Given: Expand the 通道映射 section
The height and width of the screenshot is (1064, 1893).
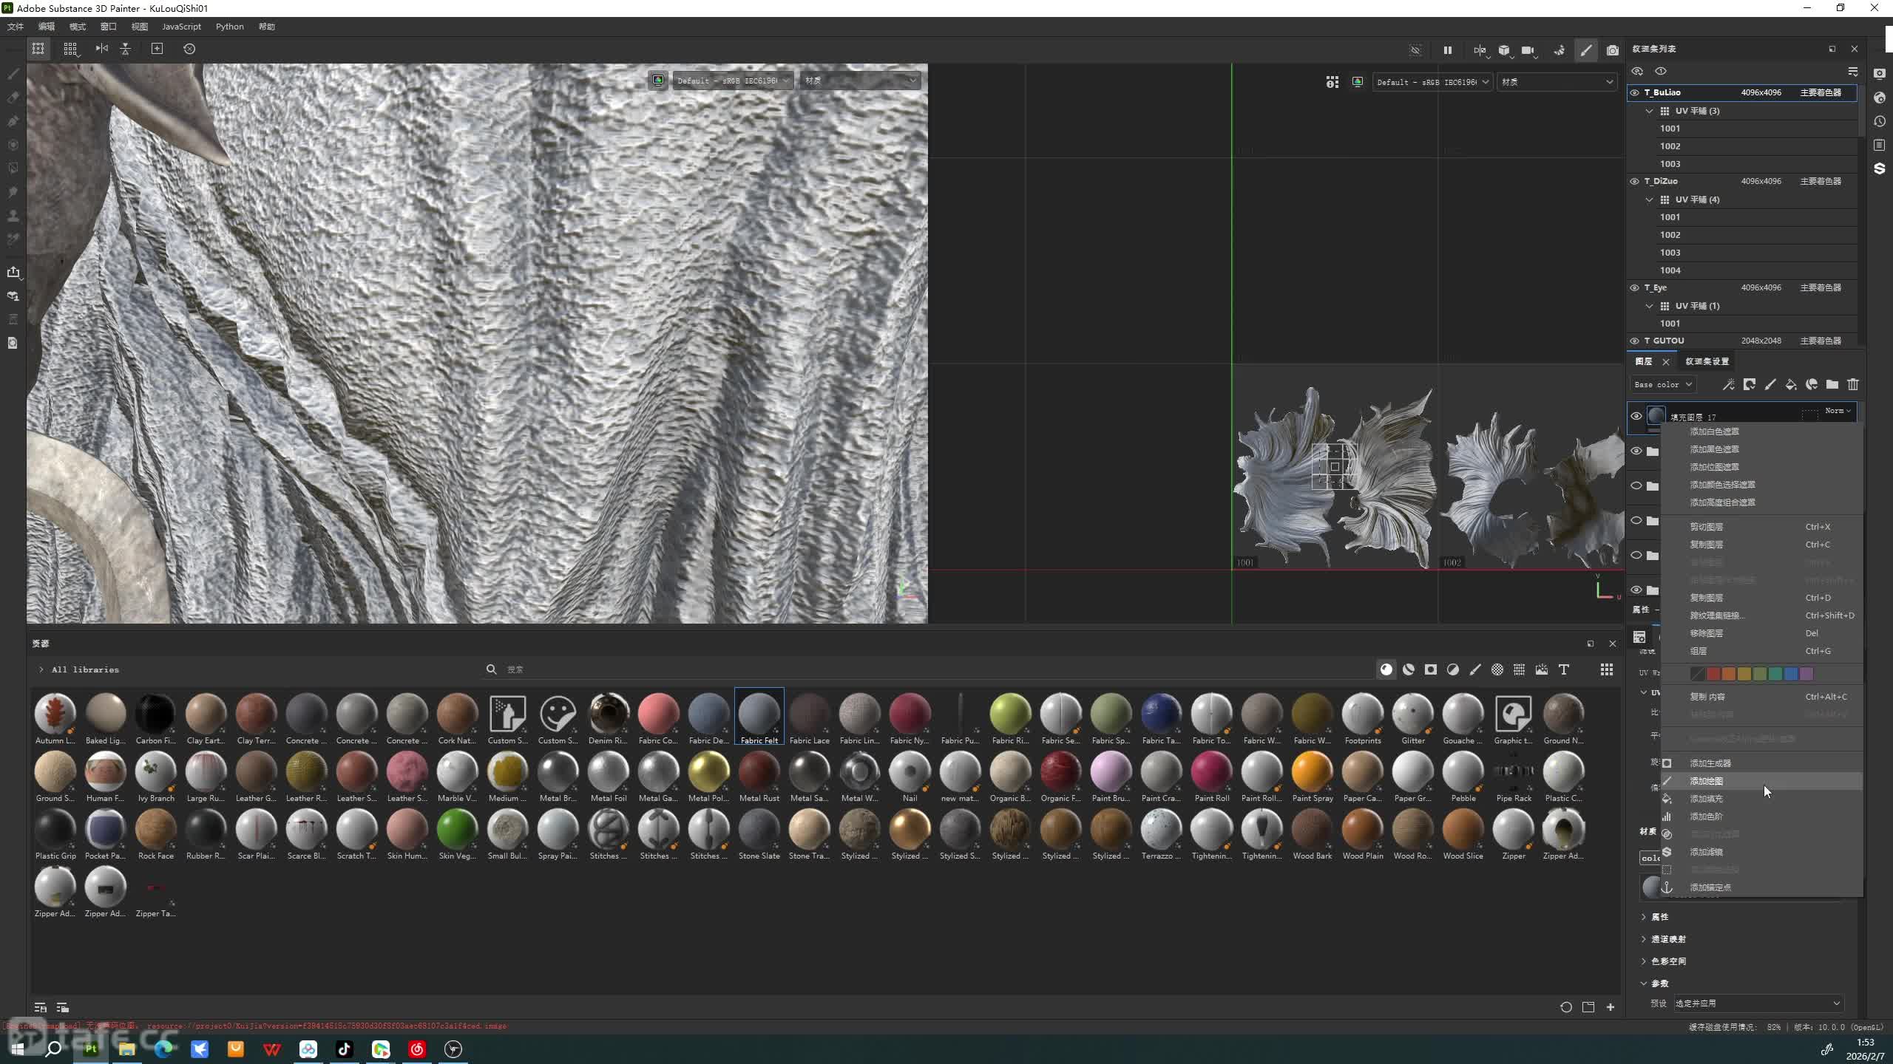Looking at the screenshot, I should [1668, 939].
